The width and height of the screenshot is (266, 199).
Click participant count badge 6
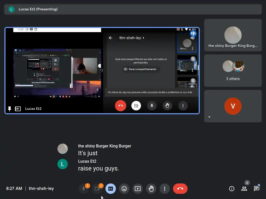tap(247, 183)
